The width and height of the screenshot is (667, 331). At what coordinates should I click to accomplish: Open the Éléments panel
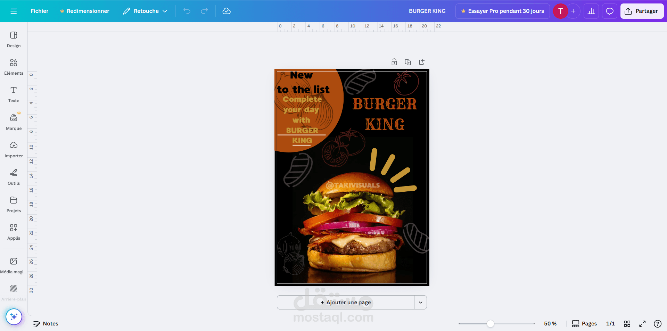coord(14,67)
